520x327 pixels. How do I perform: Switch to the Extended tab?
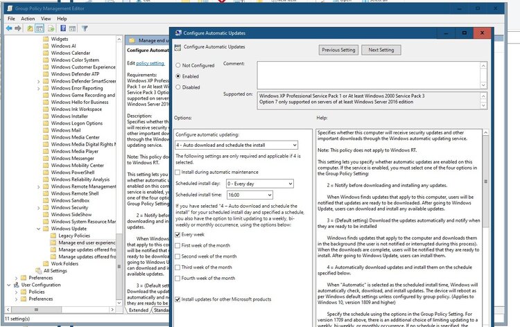pos(138,310)
